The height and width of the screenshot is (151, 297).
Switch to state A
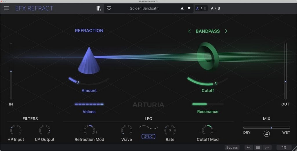pos(197,8)
